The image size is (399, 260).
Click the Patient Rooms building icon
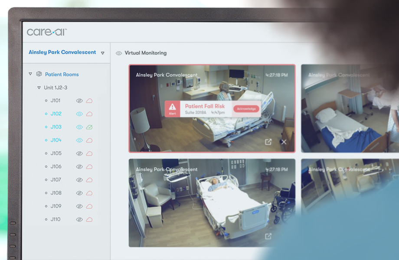pyautogui.click(x=39, y=74)
